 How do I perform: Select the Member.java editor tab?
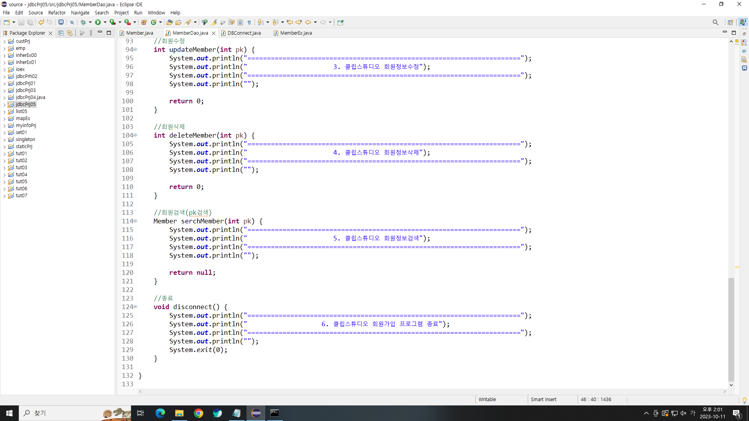(139, 33)
